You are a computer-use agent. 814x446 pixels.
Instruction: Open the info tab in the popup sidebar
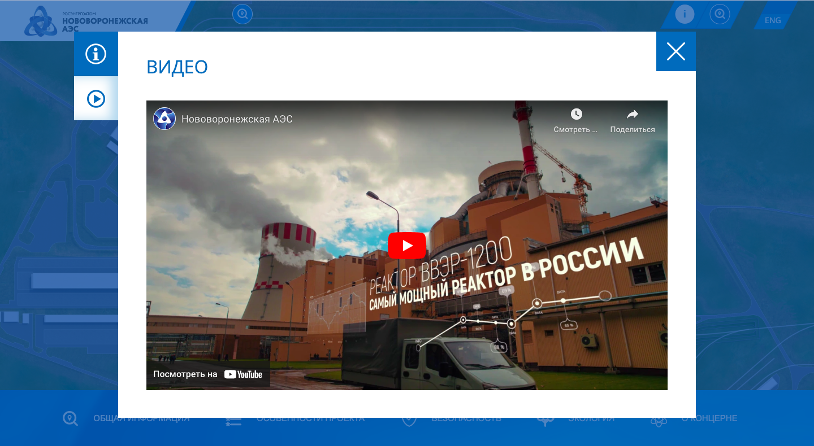coord(96,54)
